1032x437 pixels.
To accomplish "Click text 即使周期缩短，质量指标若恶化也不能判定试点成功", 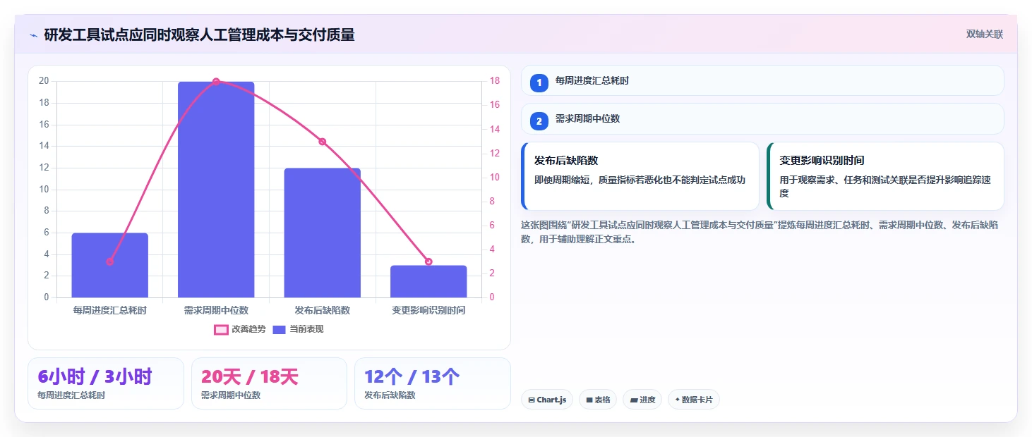I will pyautogui.click(x=640, y=180).
